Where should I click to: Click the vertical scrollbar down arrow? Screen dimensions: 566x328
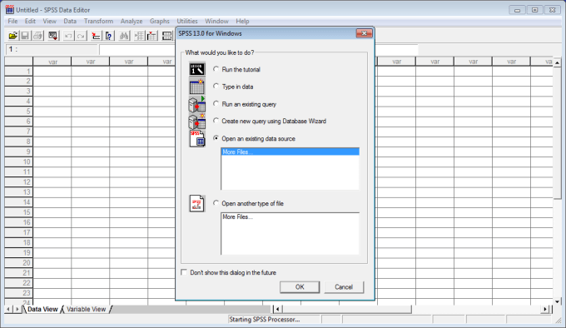click(x=558, y=301)
